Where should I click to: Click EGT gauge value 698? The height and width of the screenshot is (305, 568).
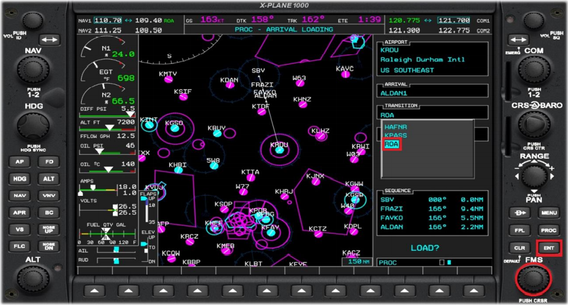pyautogui.click(x=126, y=78)
